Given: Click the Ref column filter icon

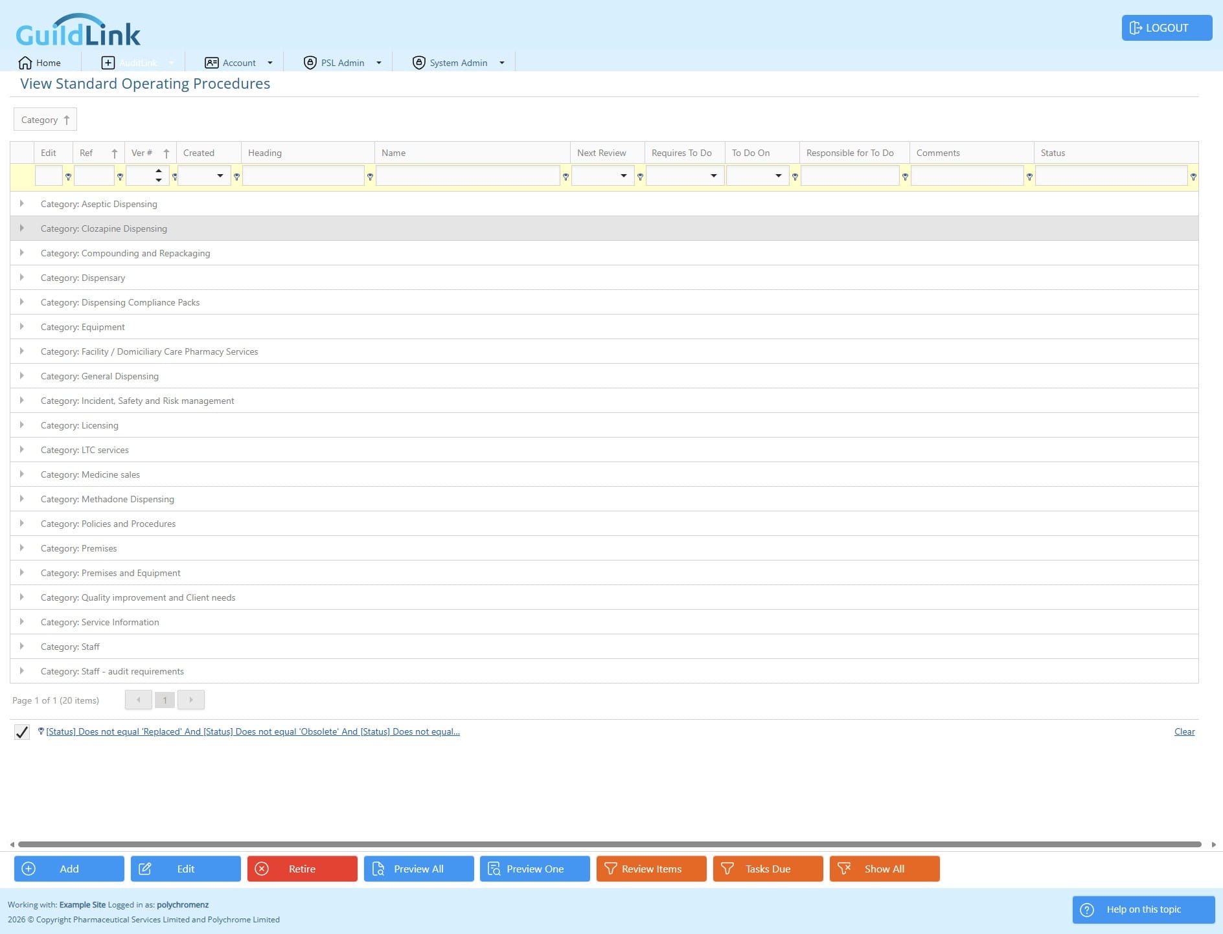Looking at the screenshot, I should coord(120,176).
